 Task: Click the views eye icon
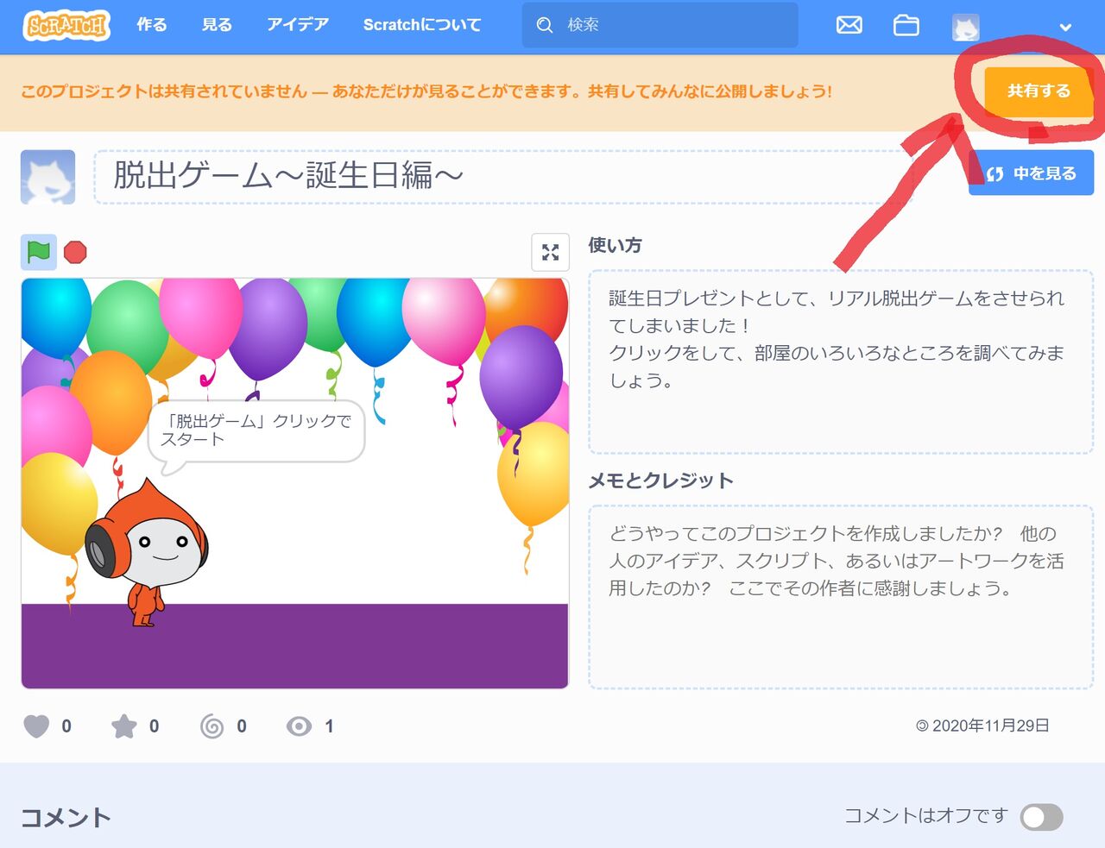click(299, 726)
